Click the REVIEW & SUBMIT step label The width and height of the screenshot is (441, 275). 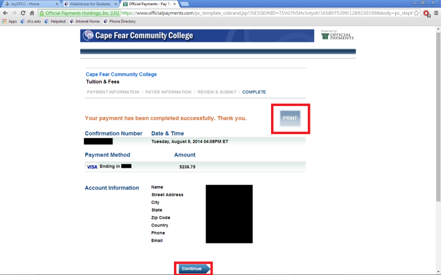pyautogui.click(x=217, y=92)
